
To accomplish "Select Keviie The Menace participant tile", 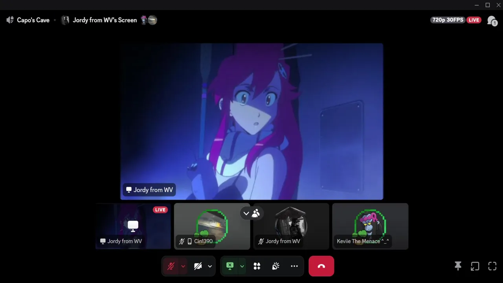I will coord(370,226).
